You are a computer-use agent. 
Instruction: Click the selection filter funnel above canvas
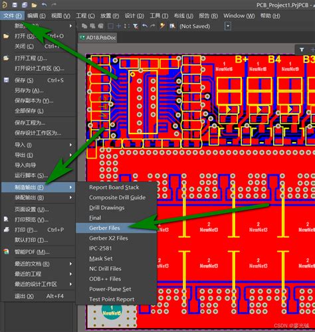click(x=302, y=50)
